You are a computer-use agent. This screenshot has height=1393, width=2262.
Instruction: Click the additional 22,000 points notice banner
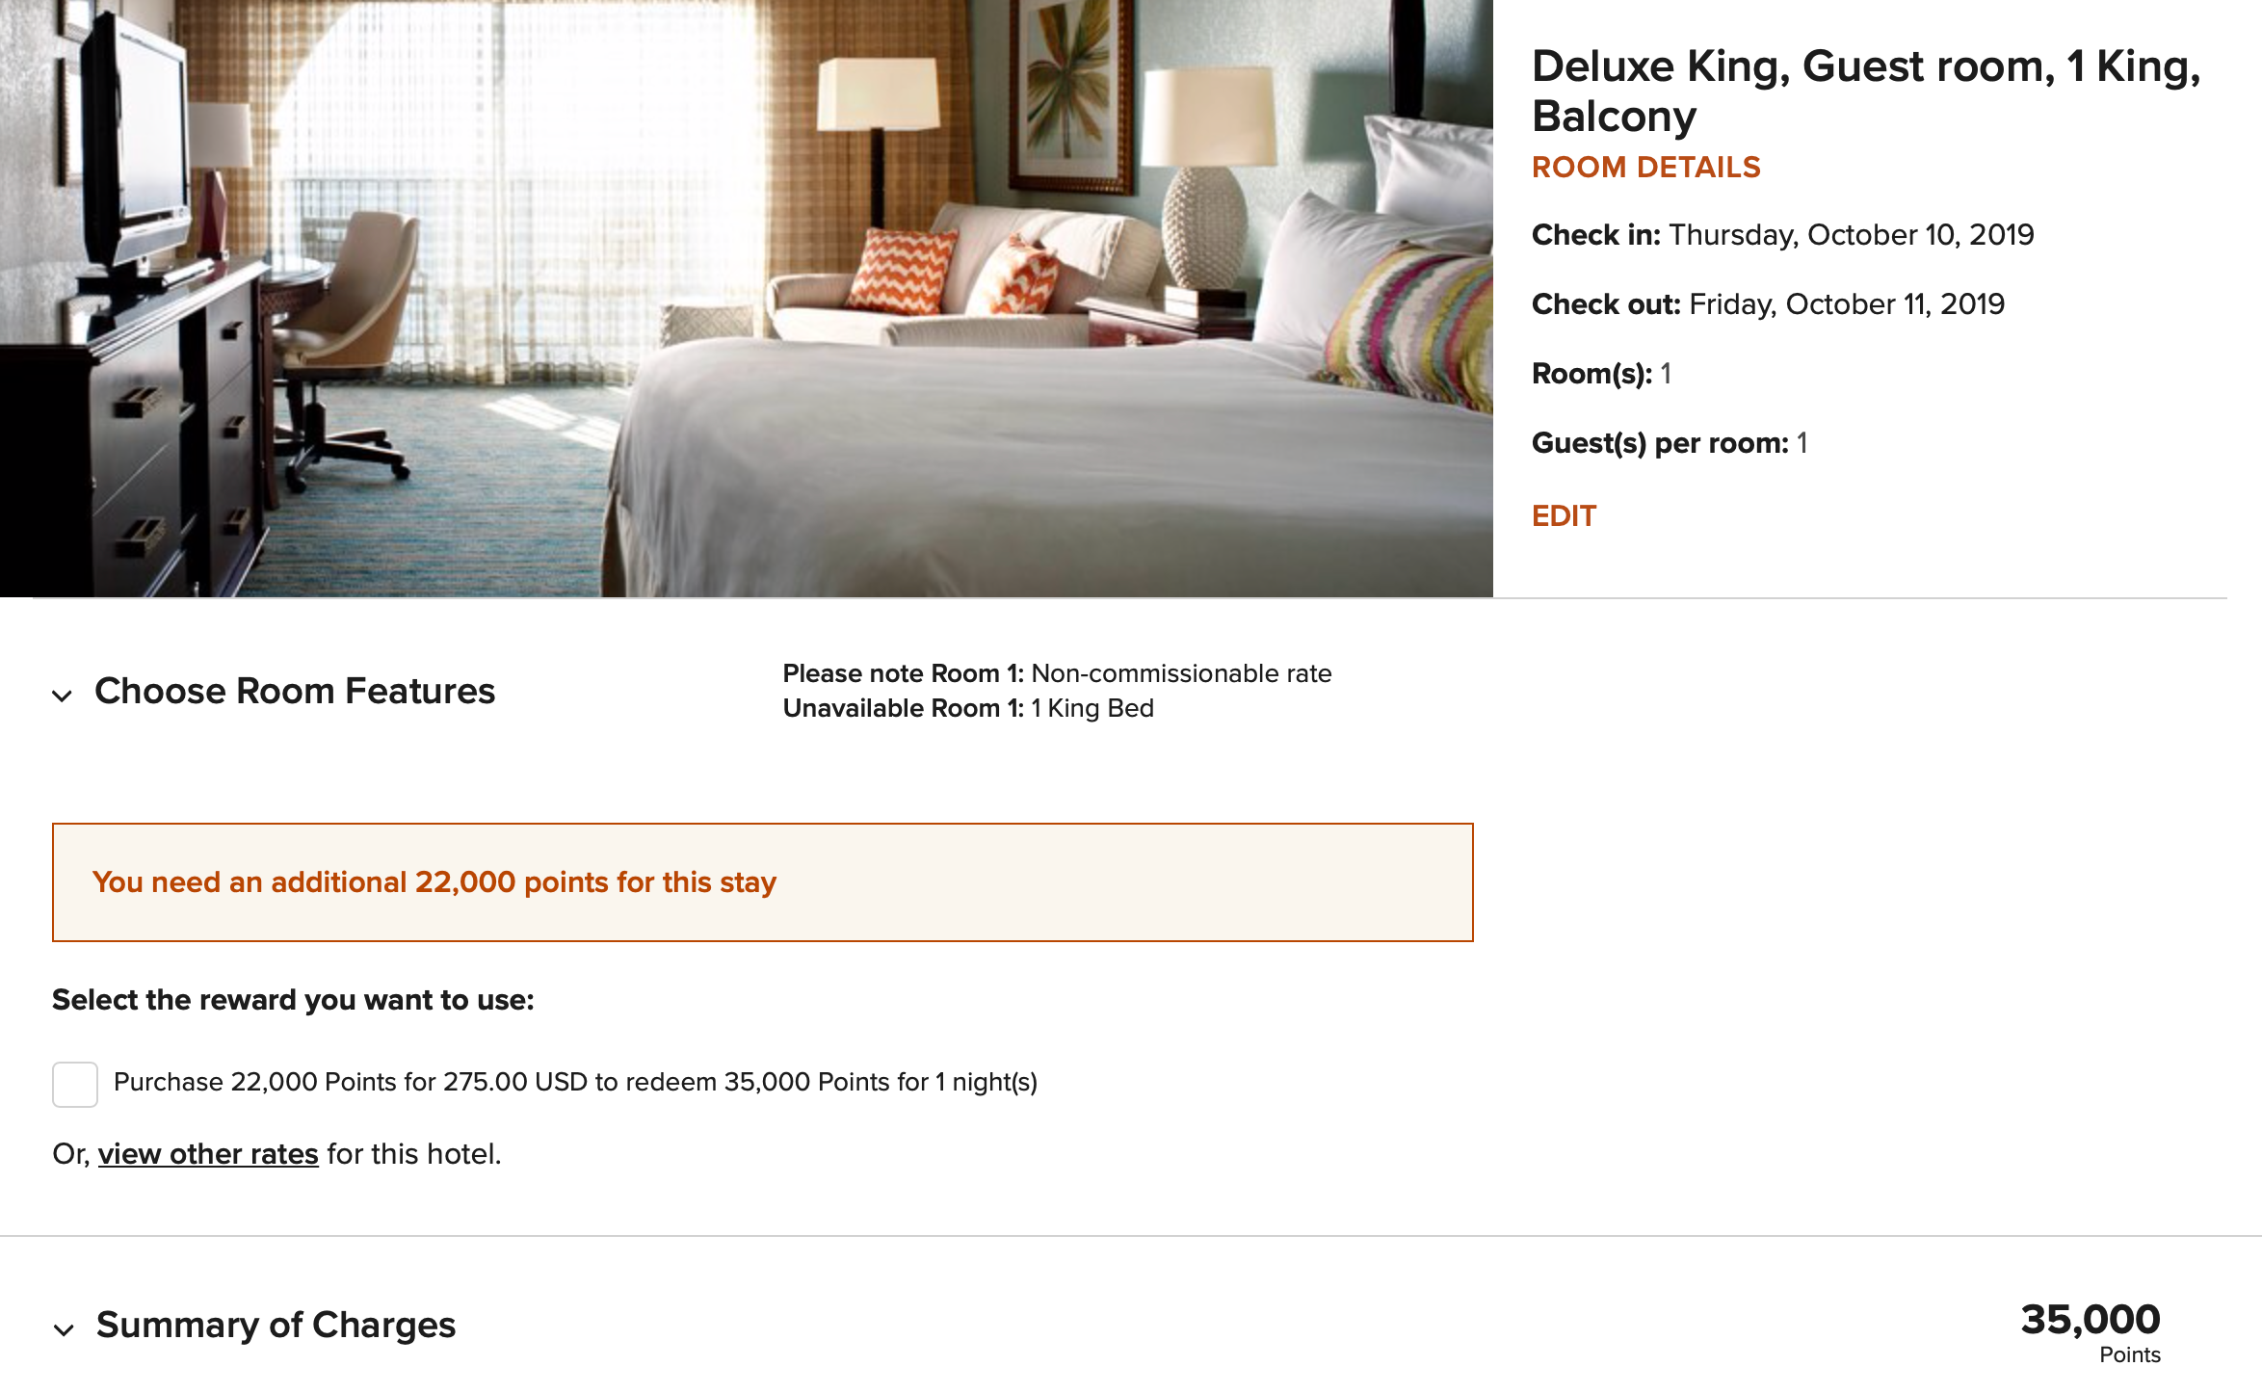pyautogui.click(x=762, y=882)
